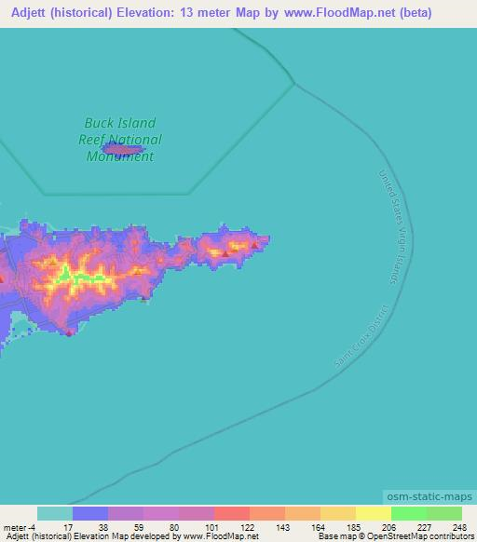
Task: Click the legend label 'meter -4'
Action: [x=20, y=528]
